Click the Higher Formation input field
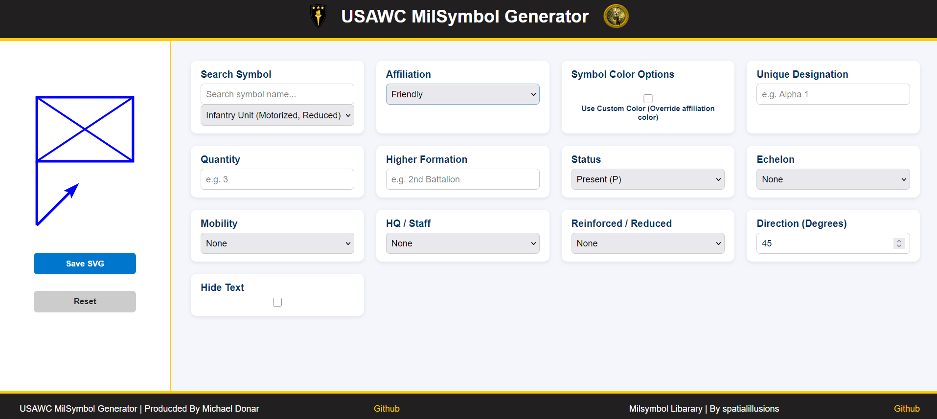The image size is (937, 419). (462, 179)
